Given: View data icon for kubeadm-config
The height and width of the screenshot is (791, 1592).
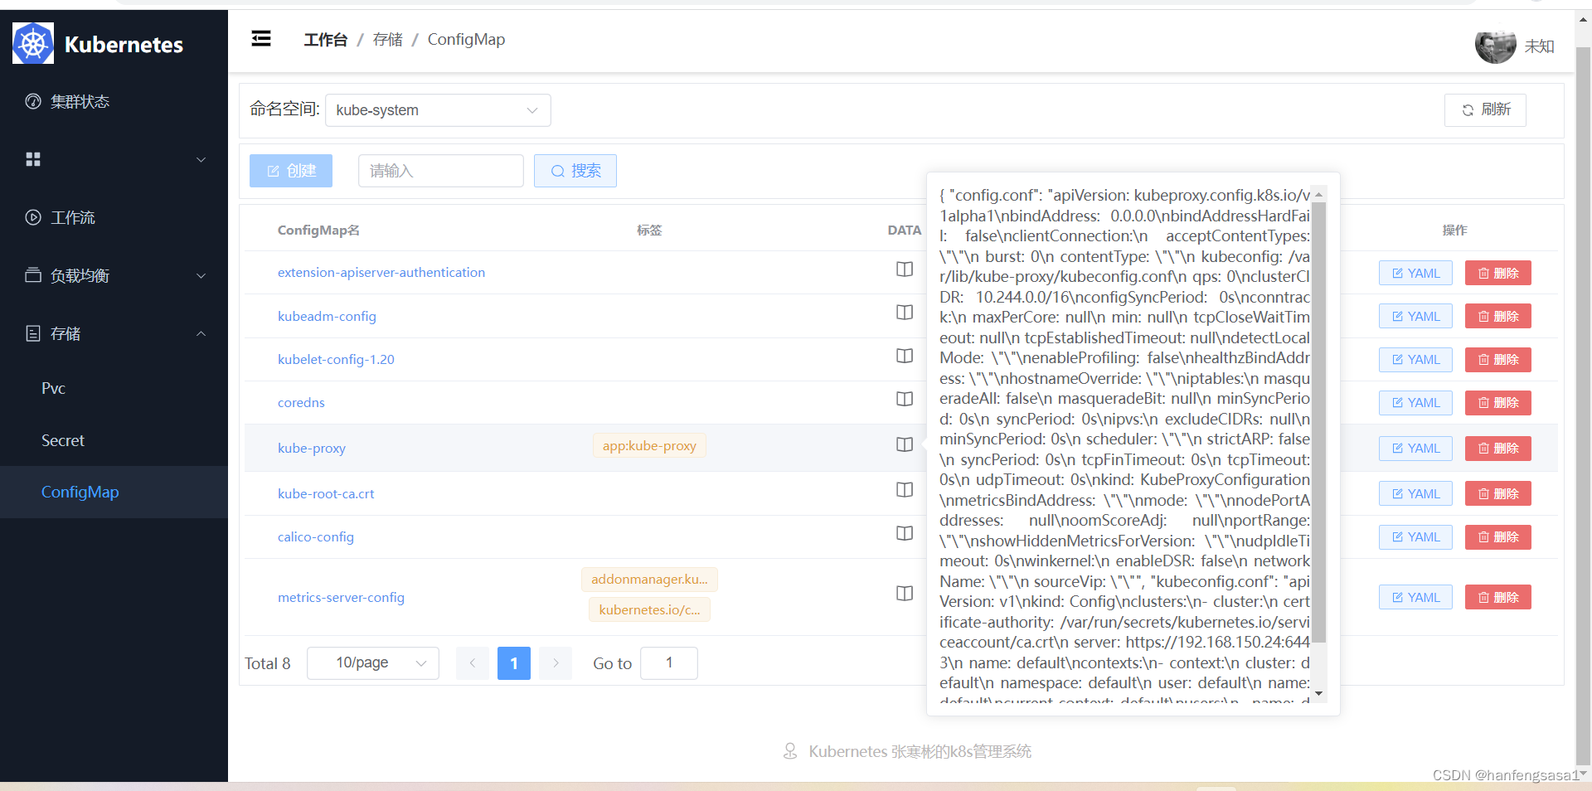Looking at the screenshot, I should pyautogui.click(x=905, y=313).
